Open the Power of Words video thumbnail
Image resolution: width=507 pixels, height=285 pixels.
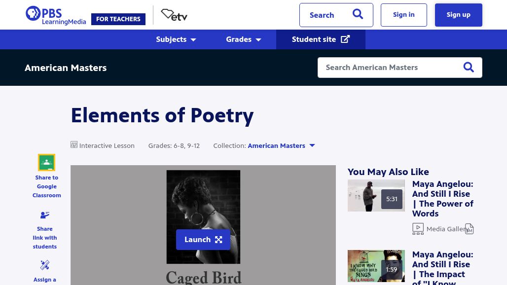376,195
